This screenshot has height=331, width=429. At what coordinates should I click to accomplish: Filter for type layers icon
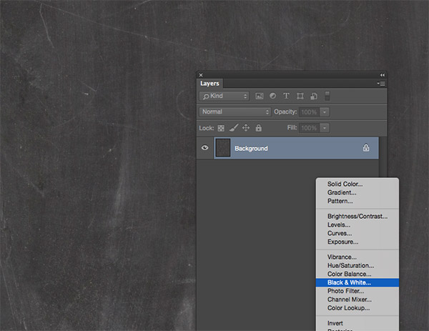click(287, 96)
